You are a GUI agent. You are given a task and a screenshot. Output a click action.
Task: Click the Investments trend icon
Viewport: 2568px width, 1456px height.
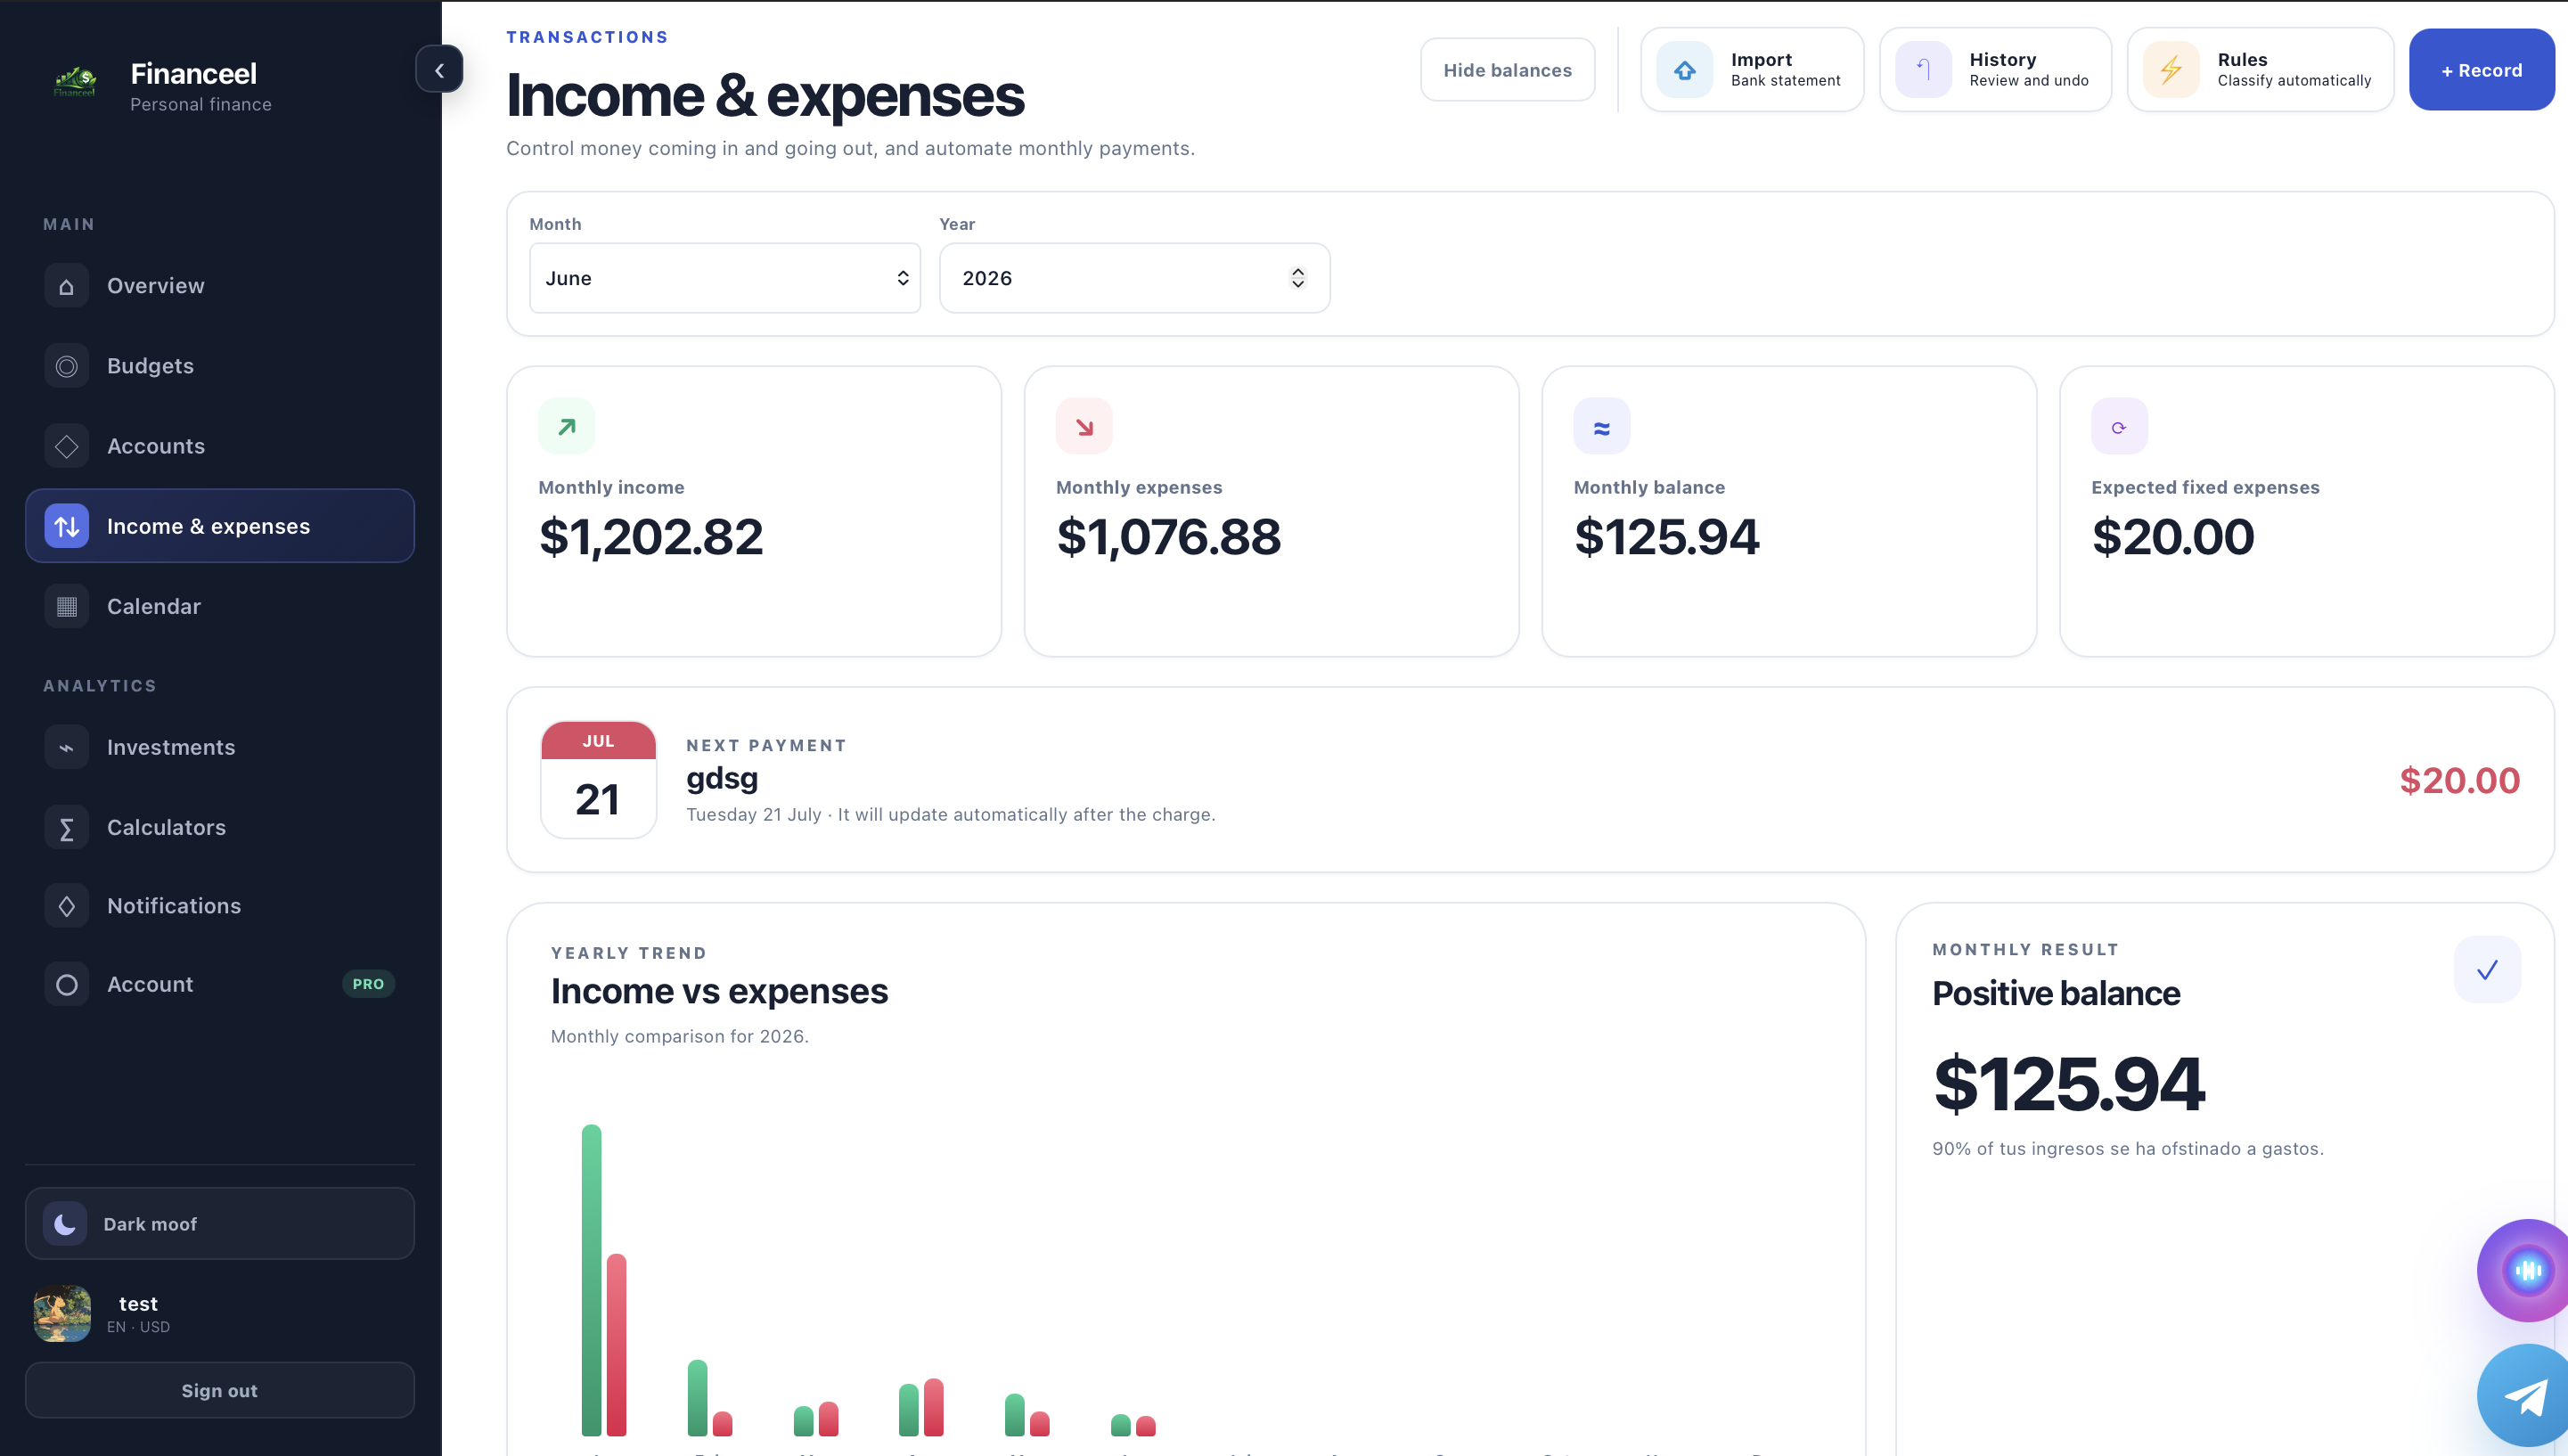pos(66,747)
